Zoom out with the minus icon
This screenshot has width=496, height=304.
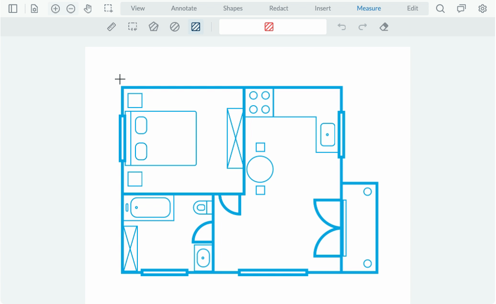click(71, 9)
